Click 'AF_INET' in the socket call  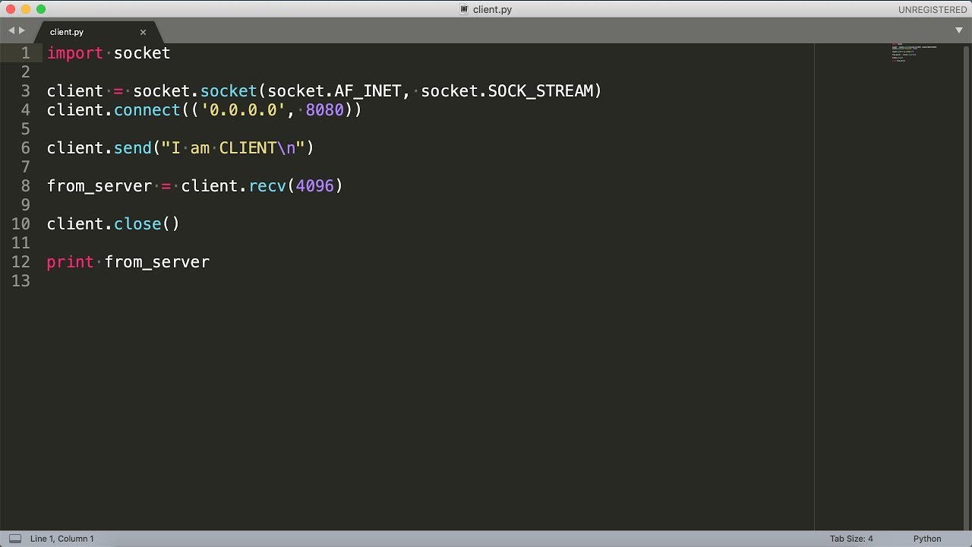[368, 91]
